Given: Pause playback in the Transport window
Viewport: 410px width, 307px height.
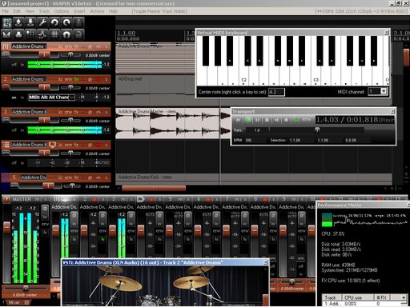Looking at the screenshot, I should pos(257,120).
